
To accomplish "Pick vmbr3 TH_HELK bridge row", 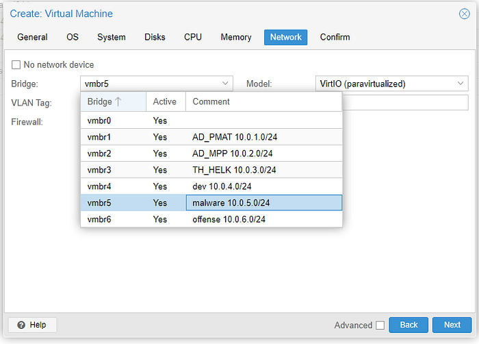I will [x=211, y=170].
